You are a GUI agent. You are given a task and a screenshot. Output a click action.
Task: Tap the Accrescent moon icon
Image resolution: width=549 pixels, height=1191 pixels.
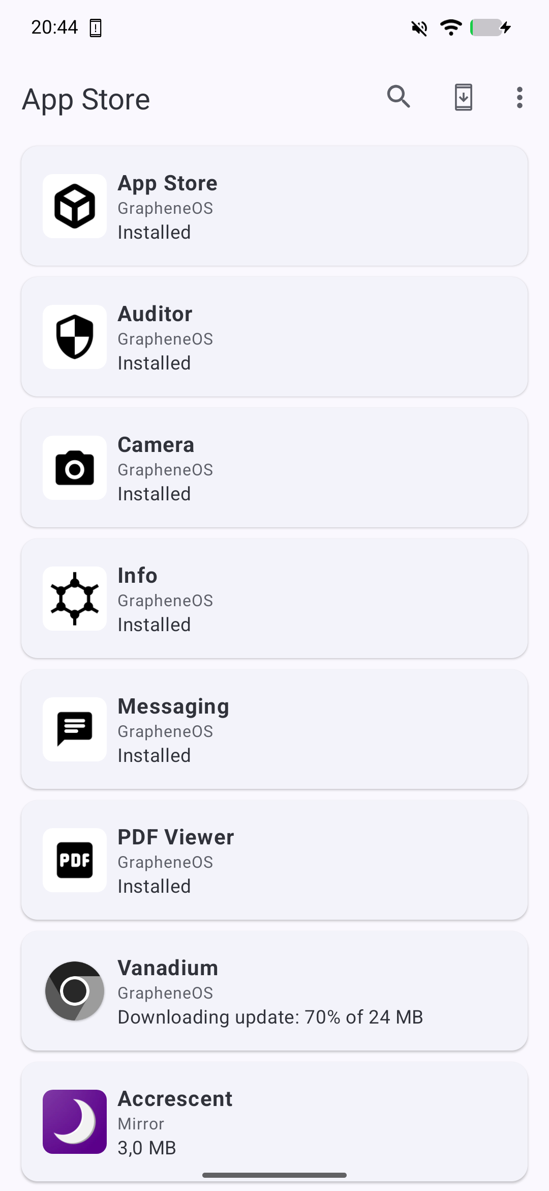(x=75, y=1122)
